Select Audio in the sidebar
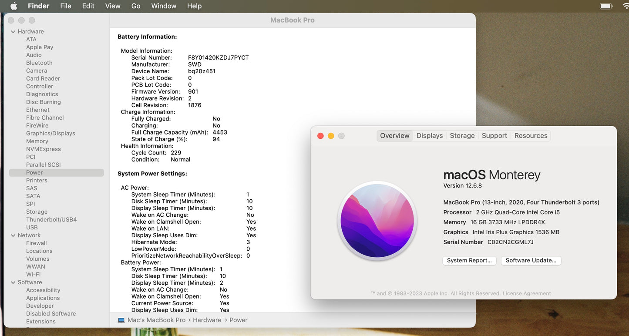The width and height of the screenshot is (629, 336). [34, 55]
